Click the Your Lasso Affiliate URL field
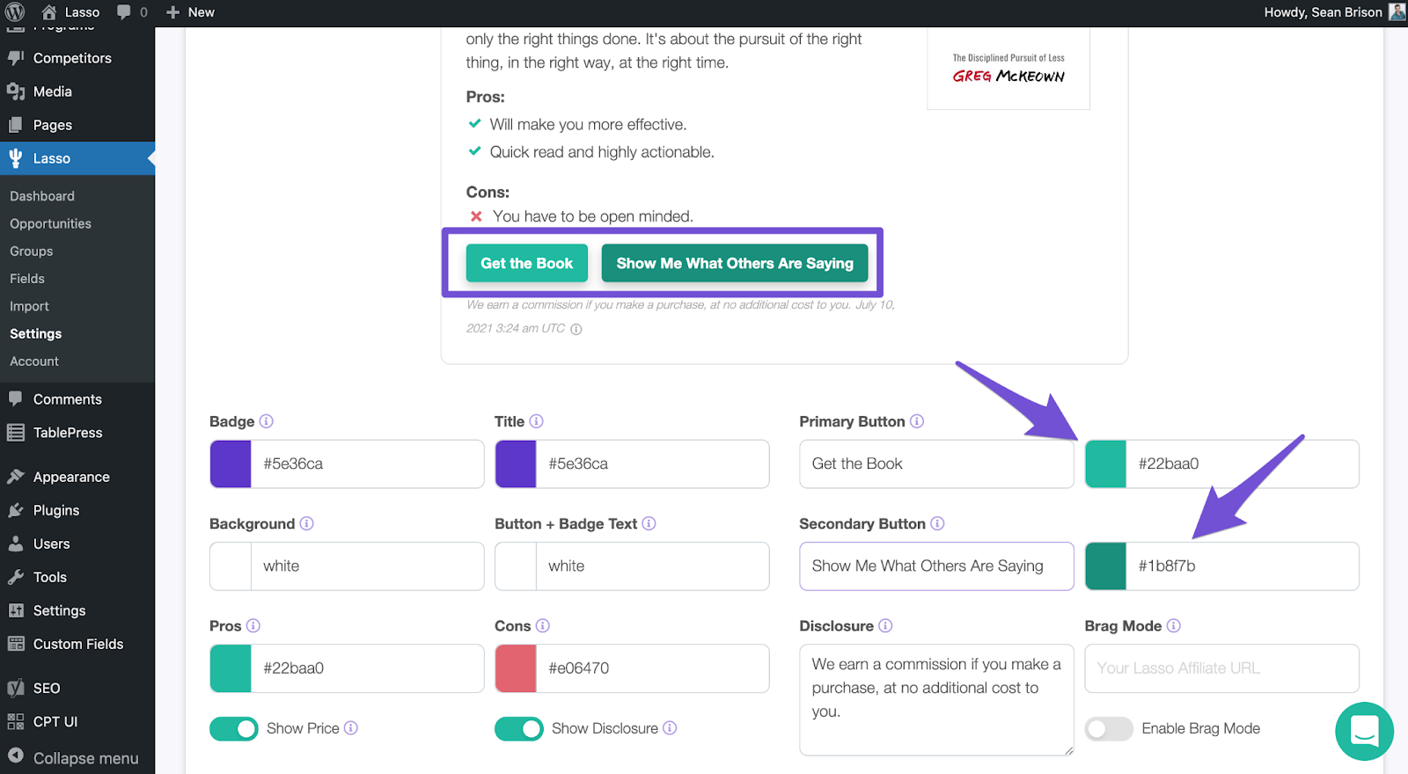This screenshot has height=774, width=1408. click(x=1221, y=668)
